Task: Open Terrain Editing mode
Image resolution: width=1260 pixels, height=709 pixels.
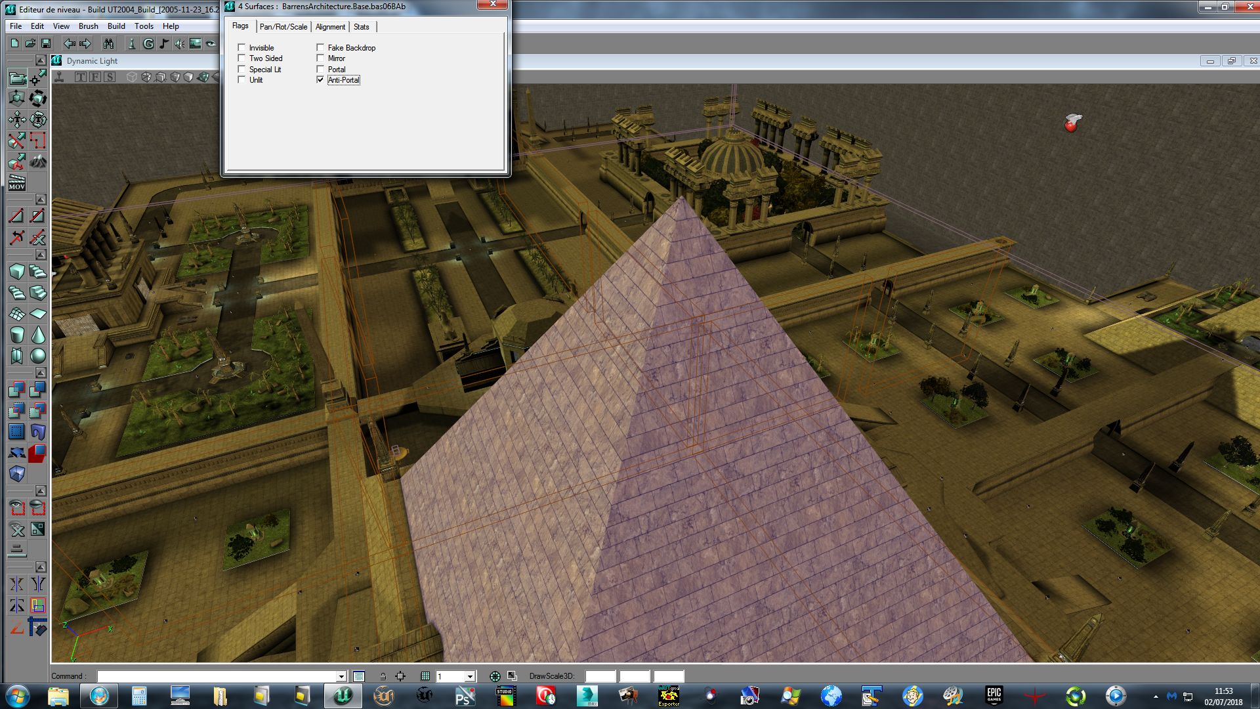Action: pos(38,161)
